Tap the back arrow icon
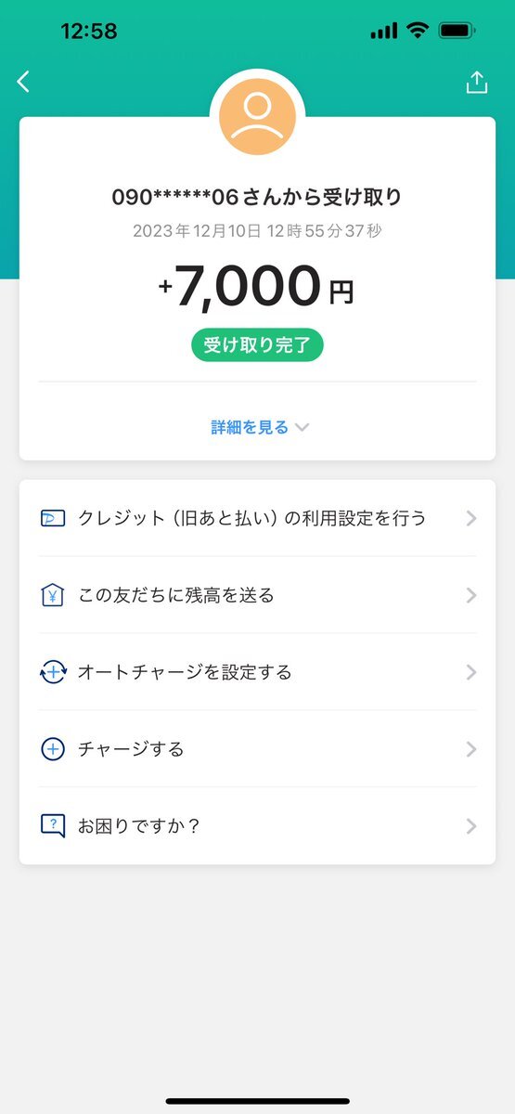 click(x=24, y=82)
